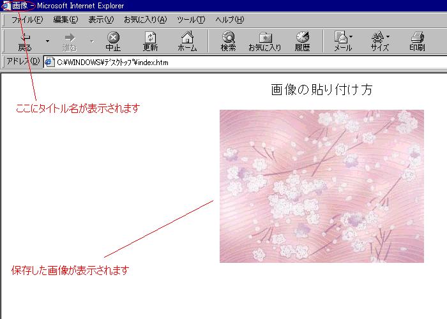Open the Edit (編集) menu
Viewport: 447px width, 319px height.
[66, 20]
